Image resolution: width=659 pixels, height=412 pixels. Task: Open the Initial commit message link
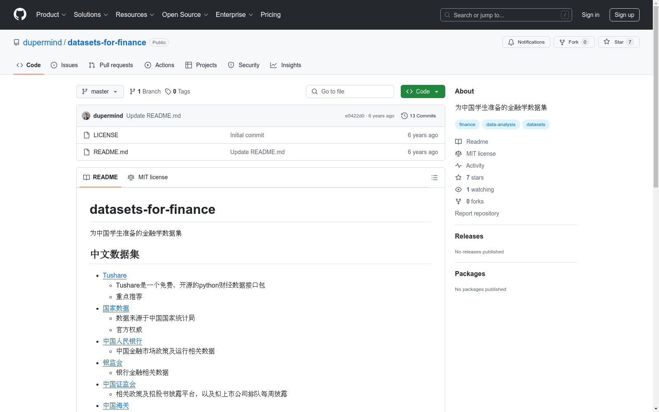(247, 135)
